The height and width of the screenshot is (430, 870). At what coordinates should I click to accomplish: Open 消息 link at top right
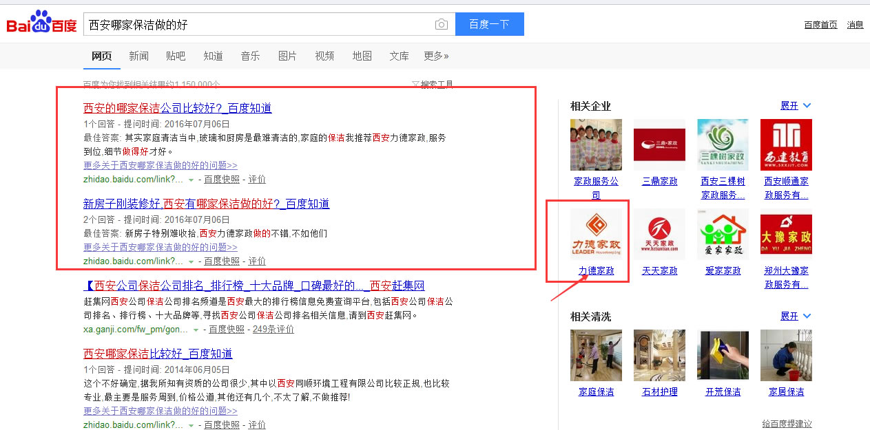(x=855, y=25)
